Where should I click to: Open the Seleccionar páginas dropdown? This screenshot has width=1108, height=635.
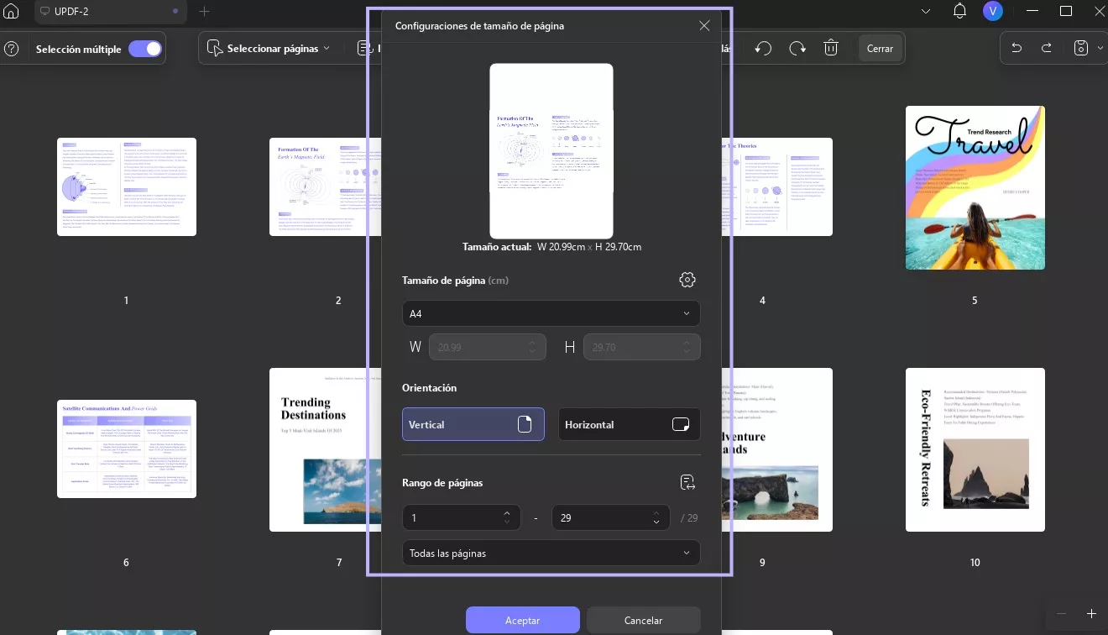click(269, 49)
